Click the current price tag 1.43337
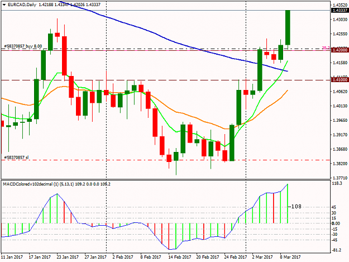This screenshot has width=349, height=262. click(x=340, y=10)
